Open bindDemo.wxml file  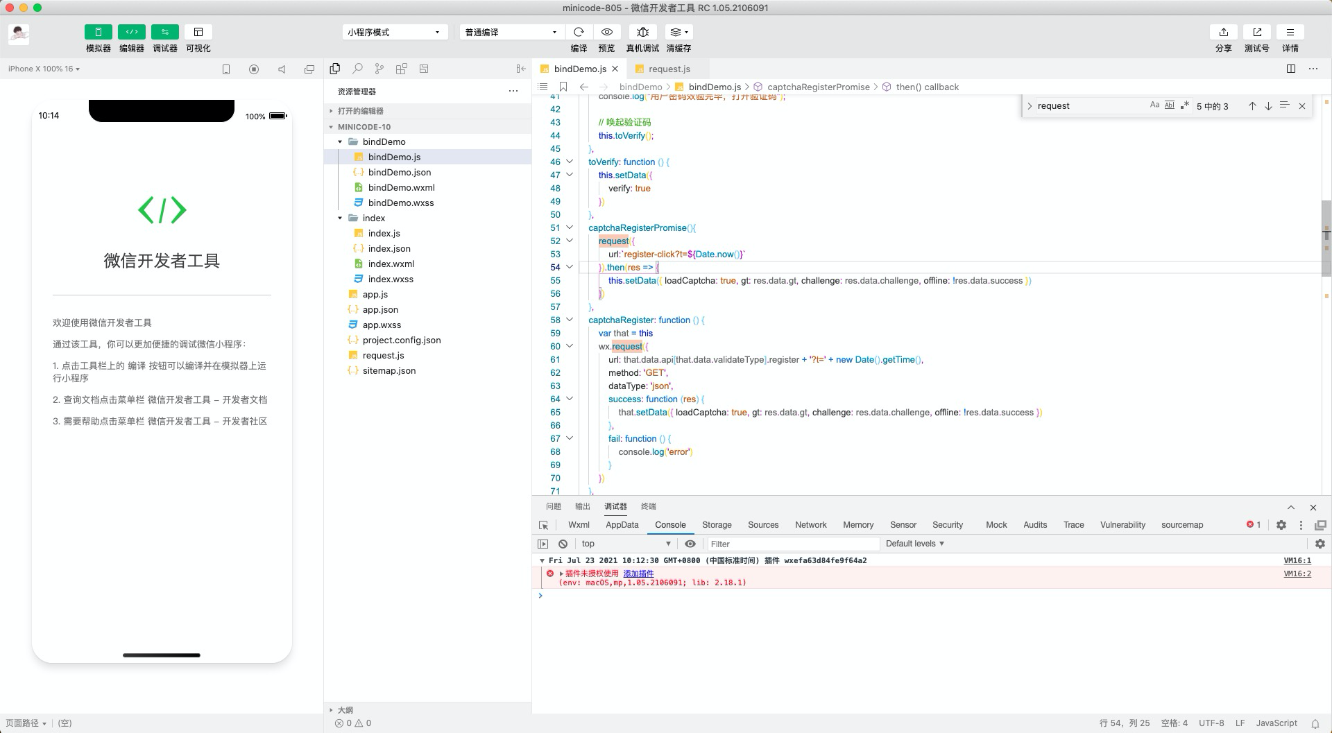point(402,187)
